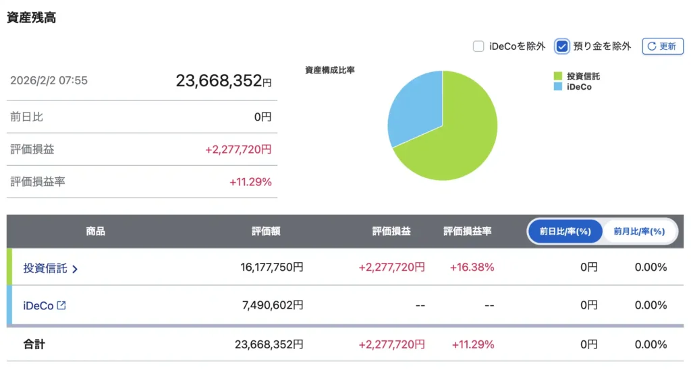Open the 投資信託 link
Image resolution: width=691 pixels, height=370 pixels.
coord(45,268)
